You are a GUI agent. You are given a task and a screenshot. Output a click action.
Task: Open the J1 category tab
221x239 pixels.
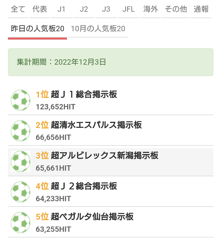tap(61, 10)
